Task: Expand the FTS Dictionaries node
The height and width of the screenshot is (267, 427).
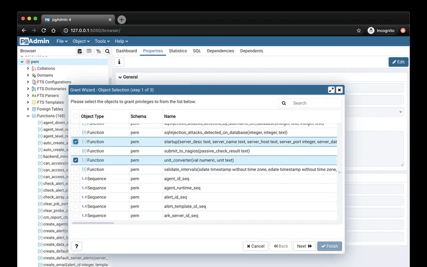Action: pyautogui.click(x=28, y=89)
